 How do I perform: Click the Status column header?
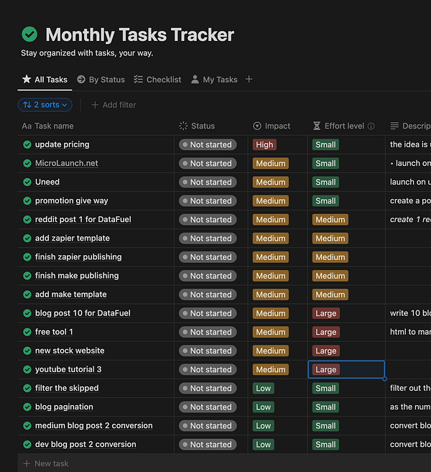point(203,126)
